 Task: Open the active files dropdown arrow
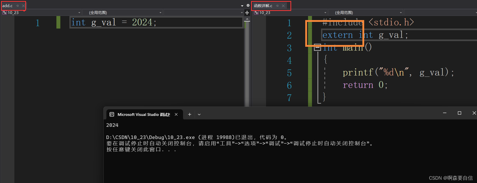[x=242, y=6]
